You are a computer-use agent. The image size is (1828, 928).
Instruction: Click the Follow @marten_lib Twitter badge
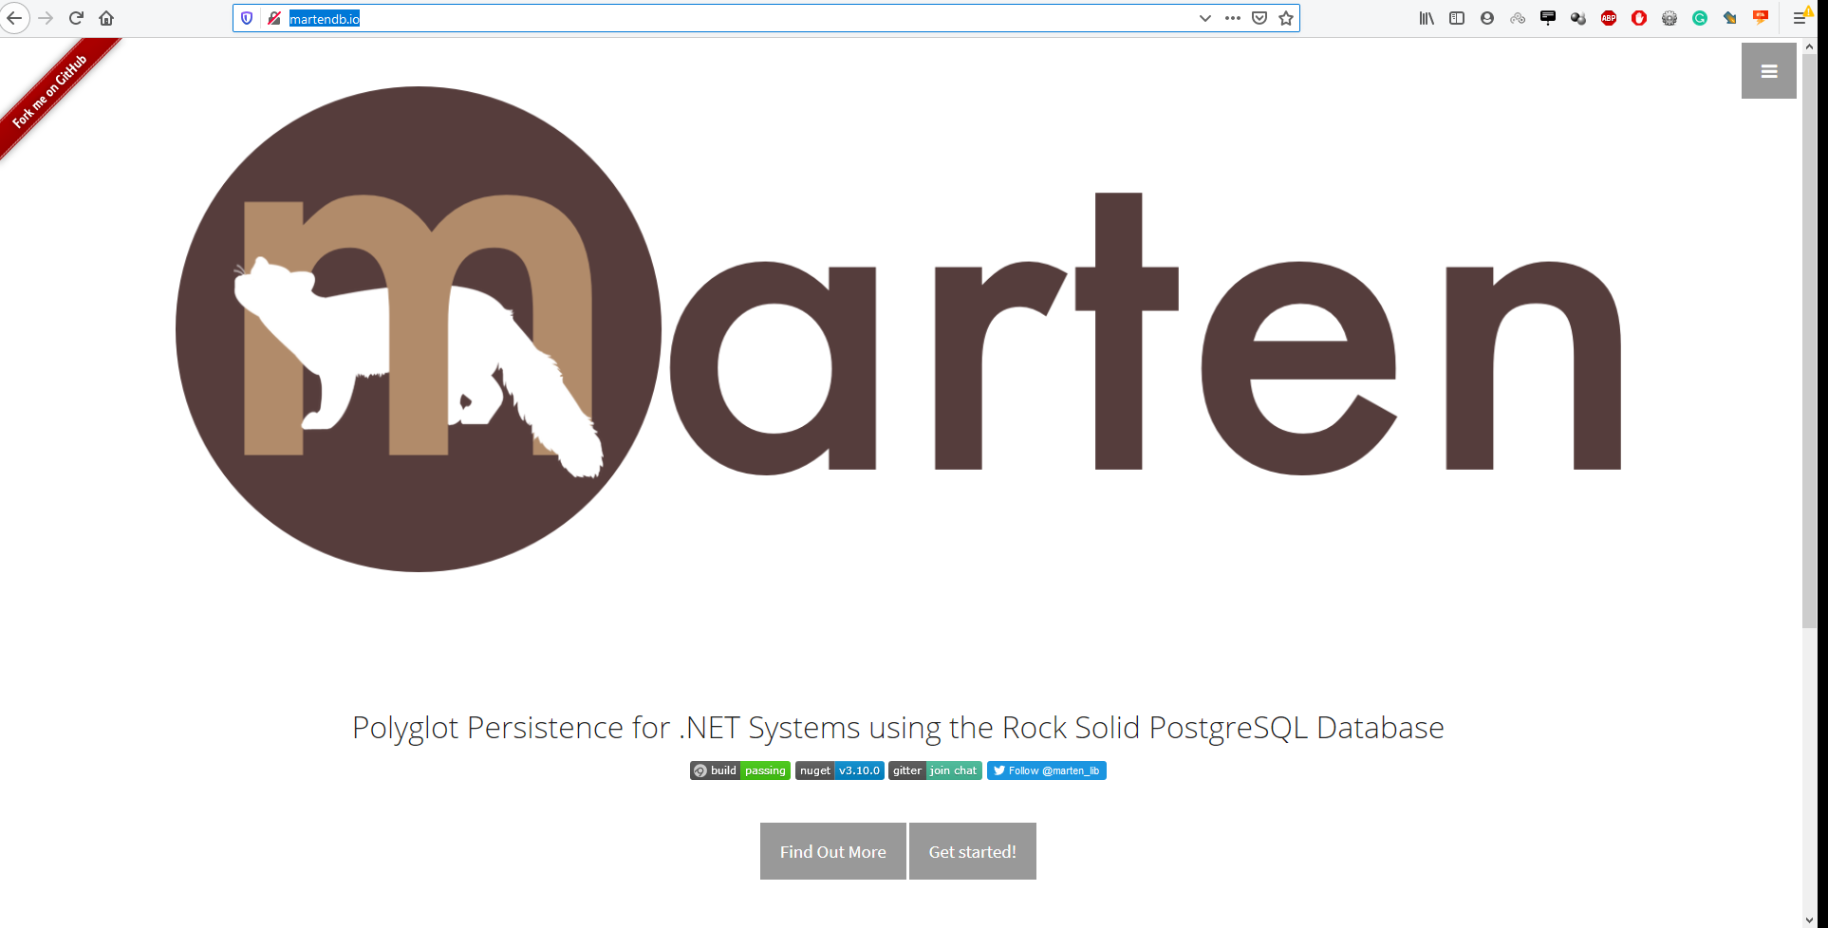point(1047,770)
